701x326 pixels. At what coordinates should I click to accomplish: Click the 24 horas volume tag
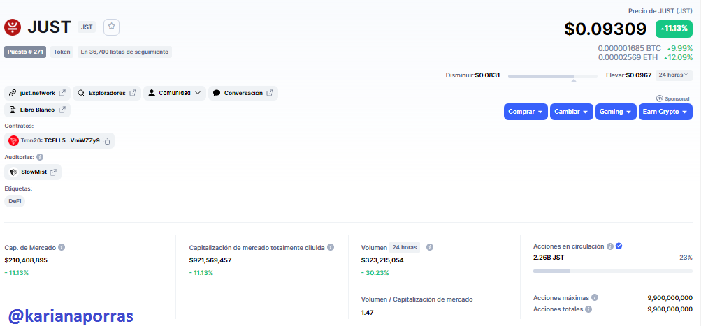tap(404, 247)
